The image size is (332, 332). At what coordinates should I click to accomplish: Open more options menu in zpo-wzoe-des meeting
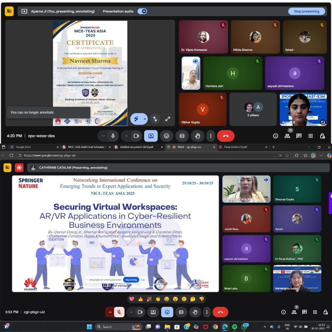click(x=211, y=136)
